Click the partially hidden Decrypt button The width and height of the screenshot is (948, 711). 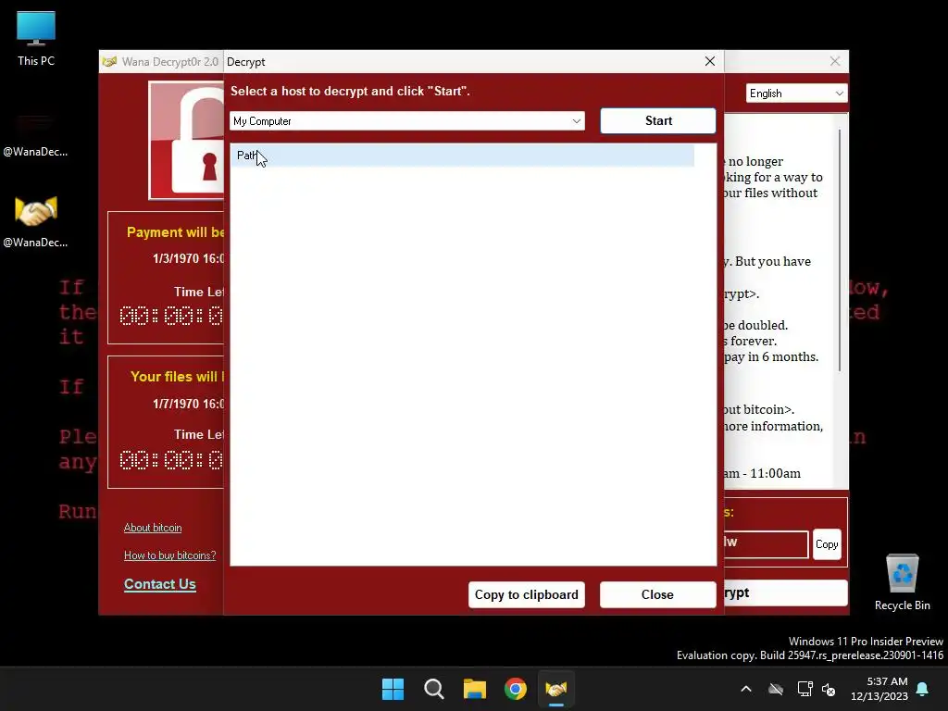tap(785, 593)
